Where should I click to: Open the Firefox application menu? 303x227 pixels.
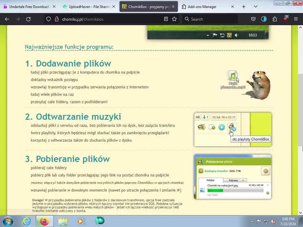pyautogui.click(x=296, y=19)
